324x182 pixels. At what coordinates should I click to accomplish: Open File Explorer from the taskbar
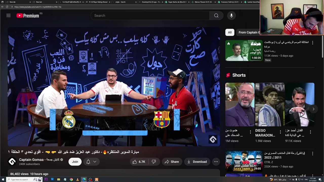click(58, 179)
